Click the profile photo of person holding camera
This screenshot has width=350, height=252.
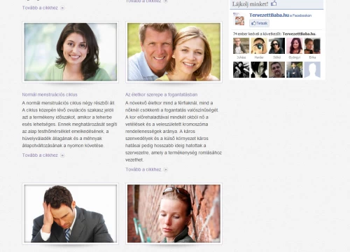(x=259, y=46)
